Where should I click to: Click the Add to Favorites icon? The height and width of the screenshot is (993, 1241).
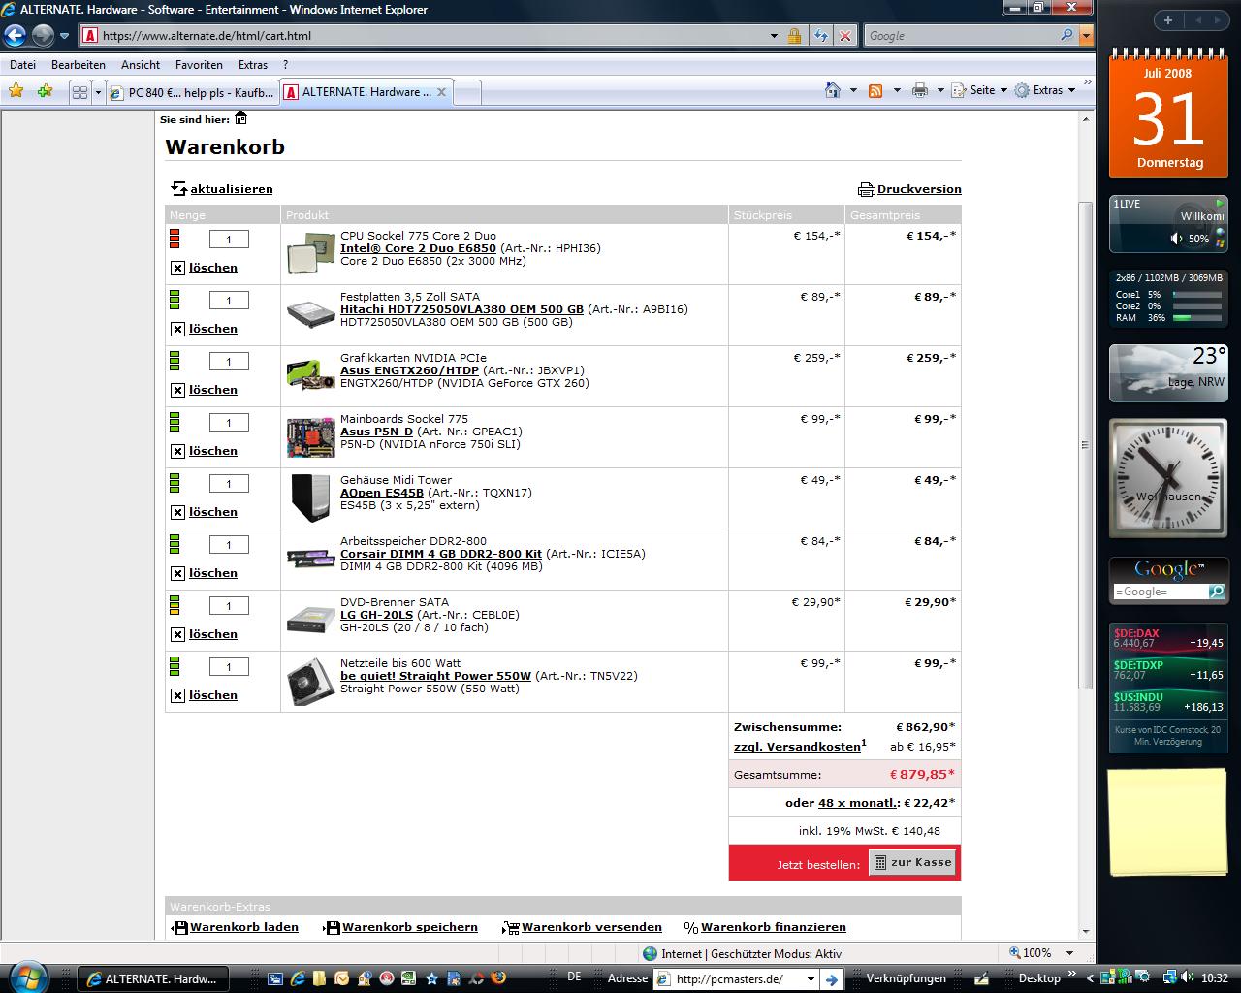45,91
